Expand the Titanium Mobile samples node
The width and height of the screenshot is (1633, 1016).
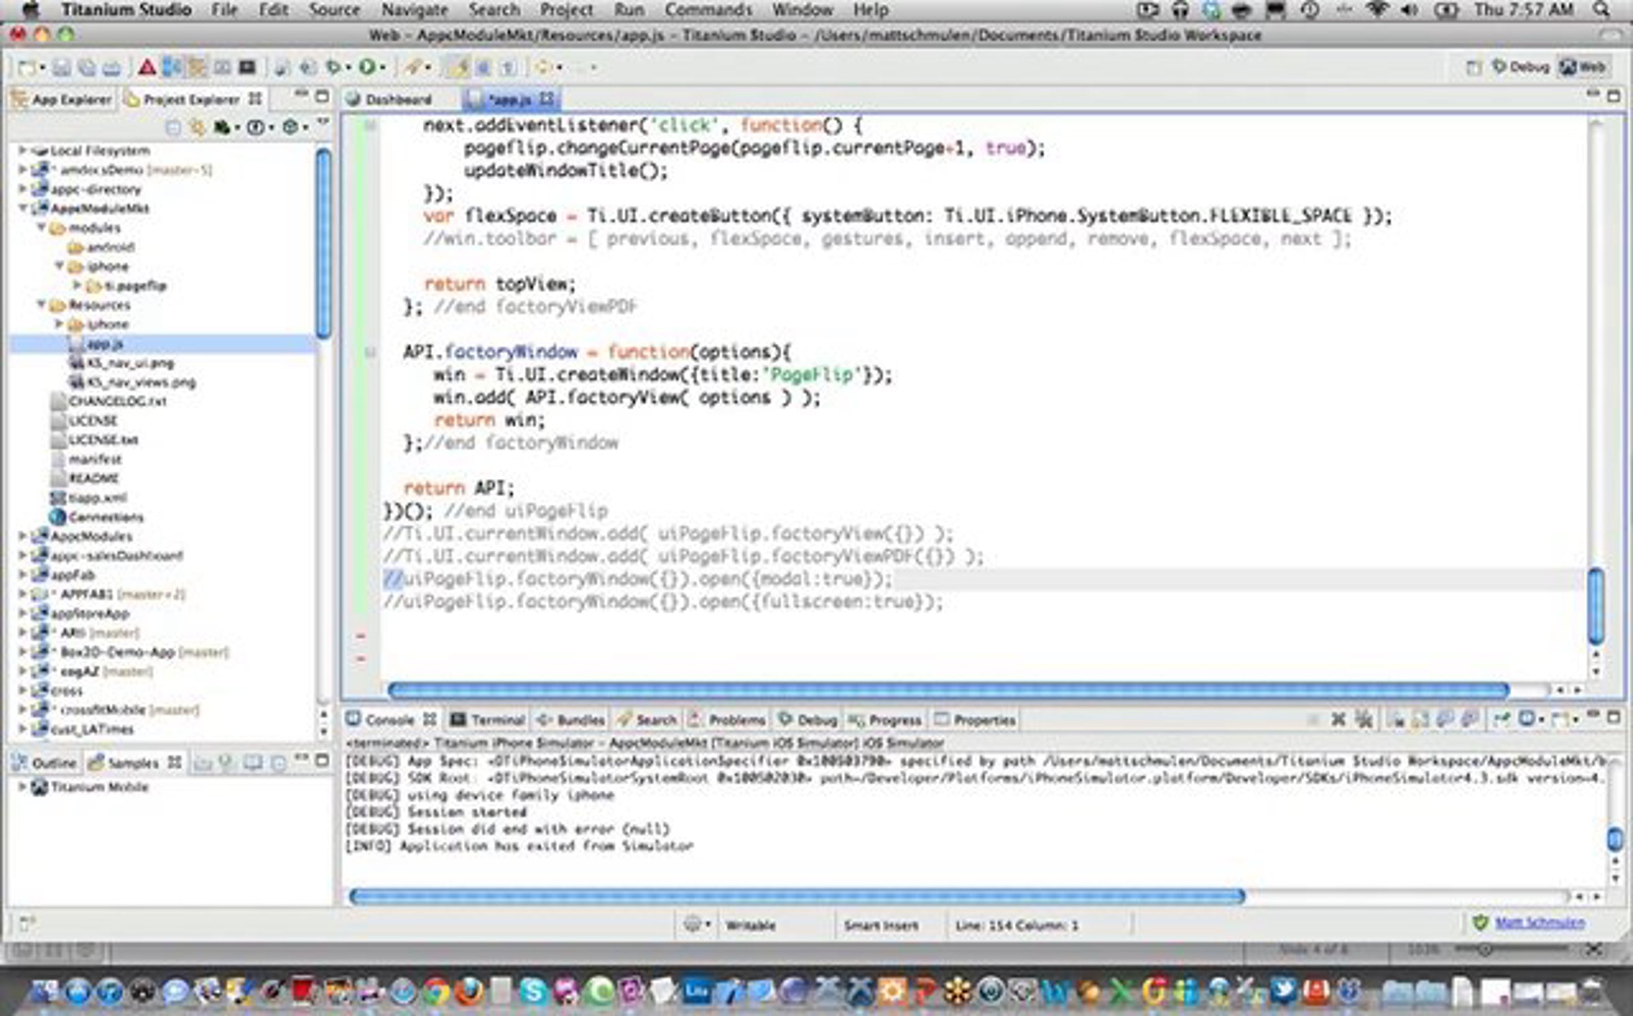point(22,787)
